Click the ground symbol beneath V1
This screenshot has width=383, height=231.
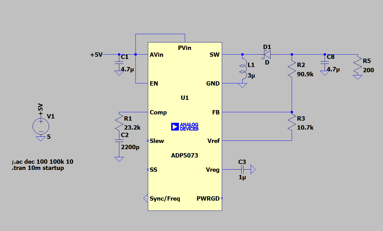point(41,139)
